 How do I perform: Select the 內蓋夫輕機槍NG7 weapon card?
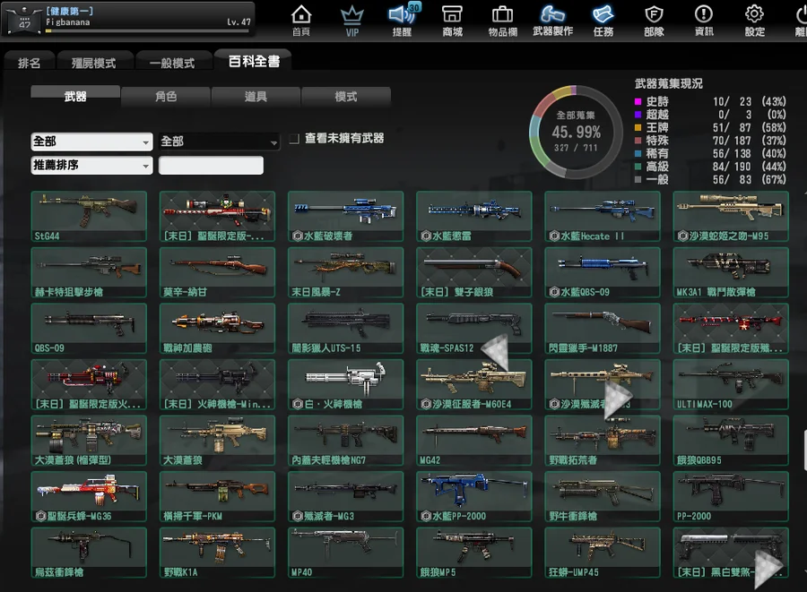coord(346,441)
